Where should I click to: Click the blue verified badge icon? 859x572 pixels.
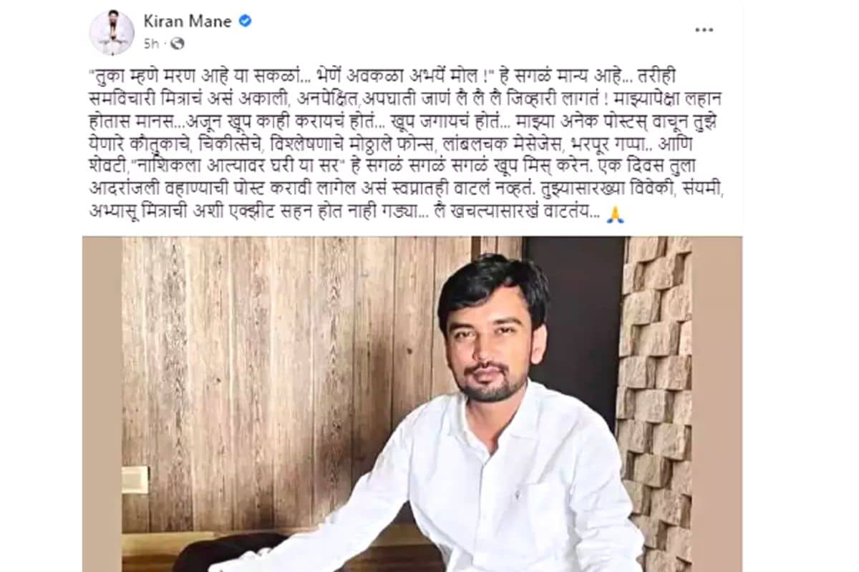click(245, 21)
